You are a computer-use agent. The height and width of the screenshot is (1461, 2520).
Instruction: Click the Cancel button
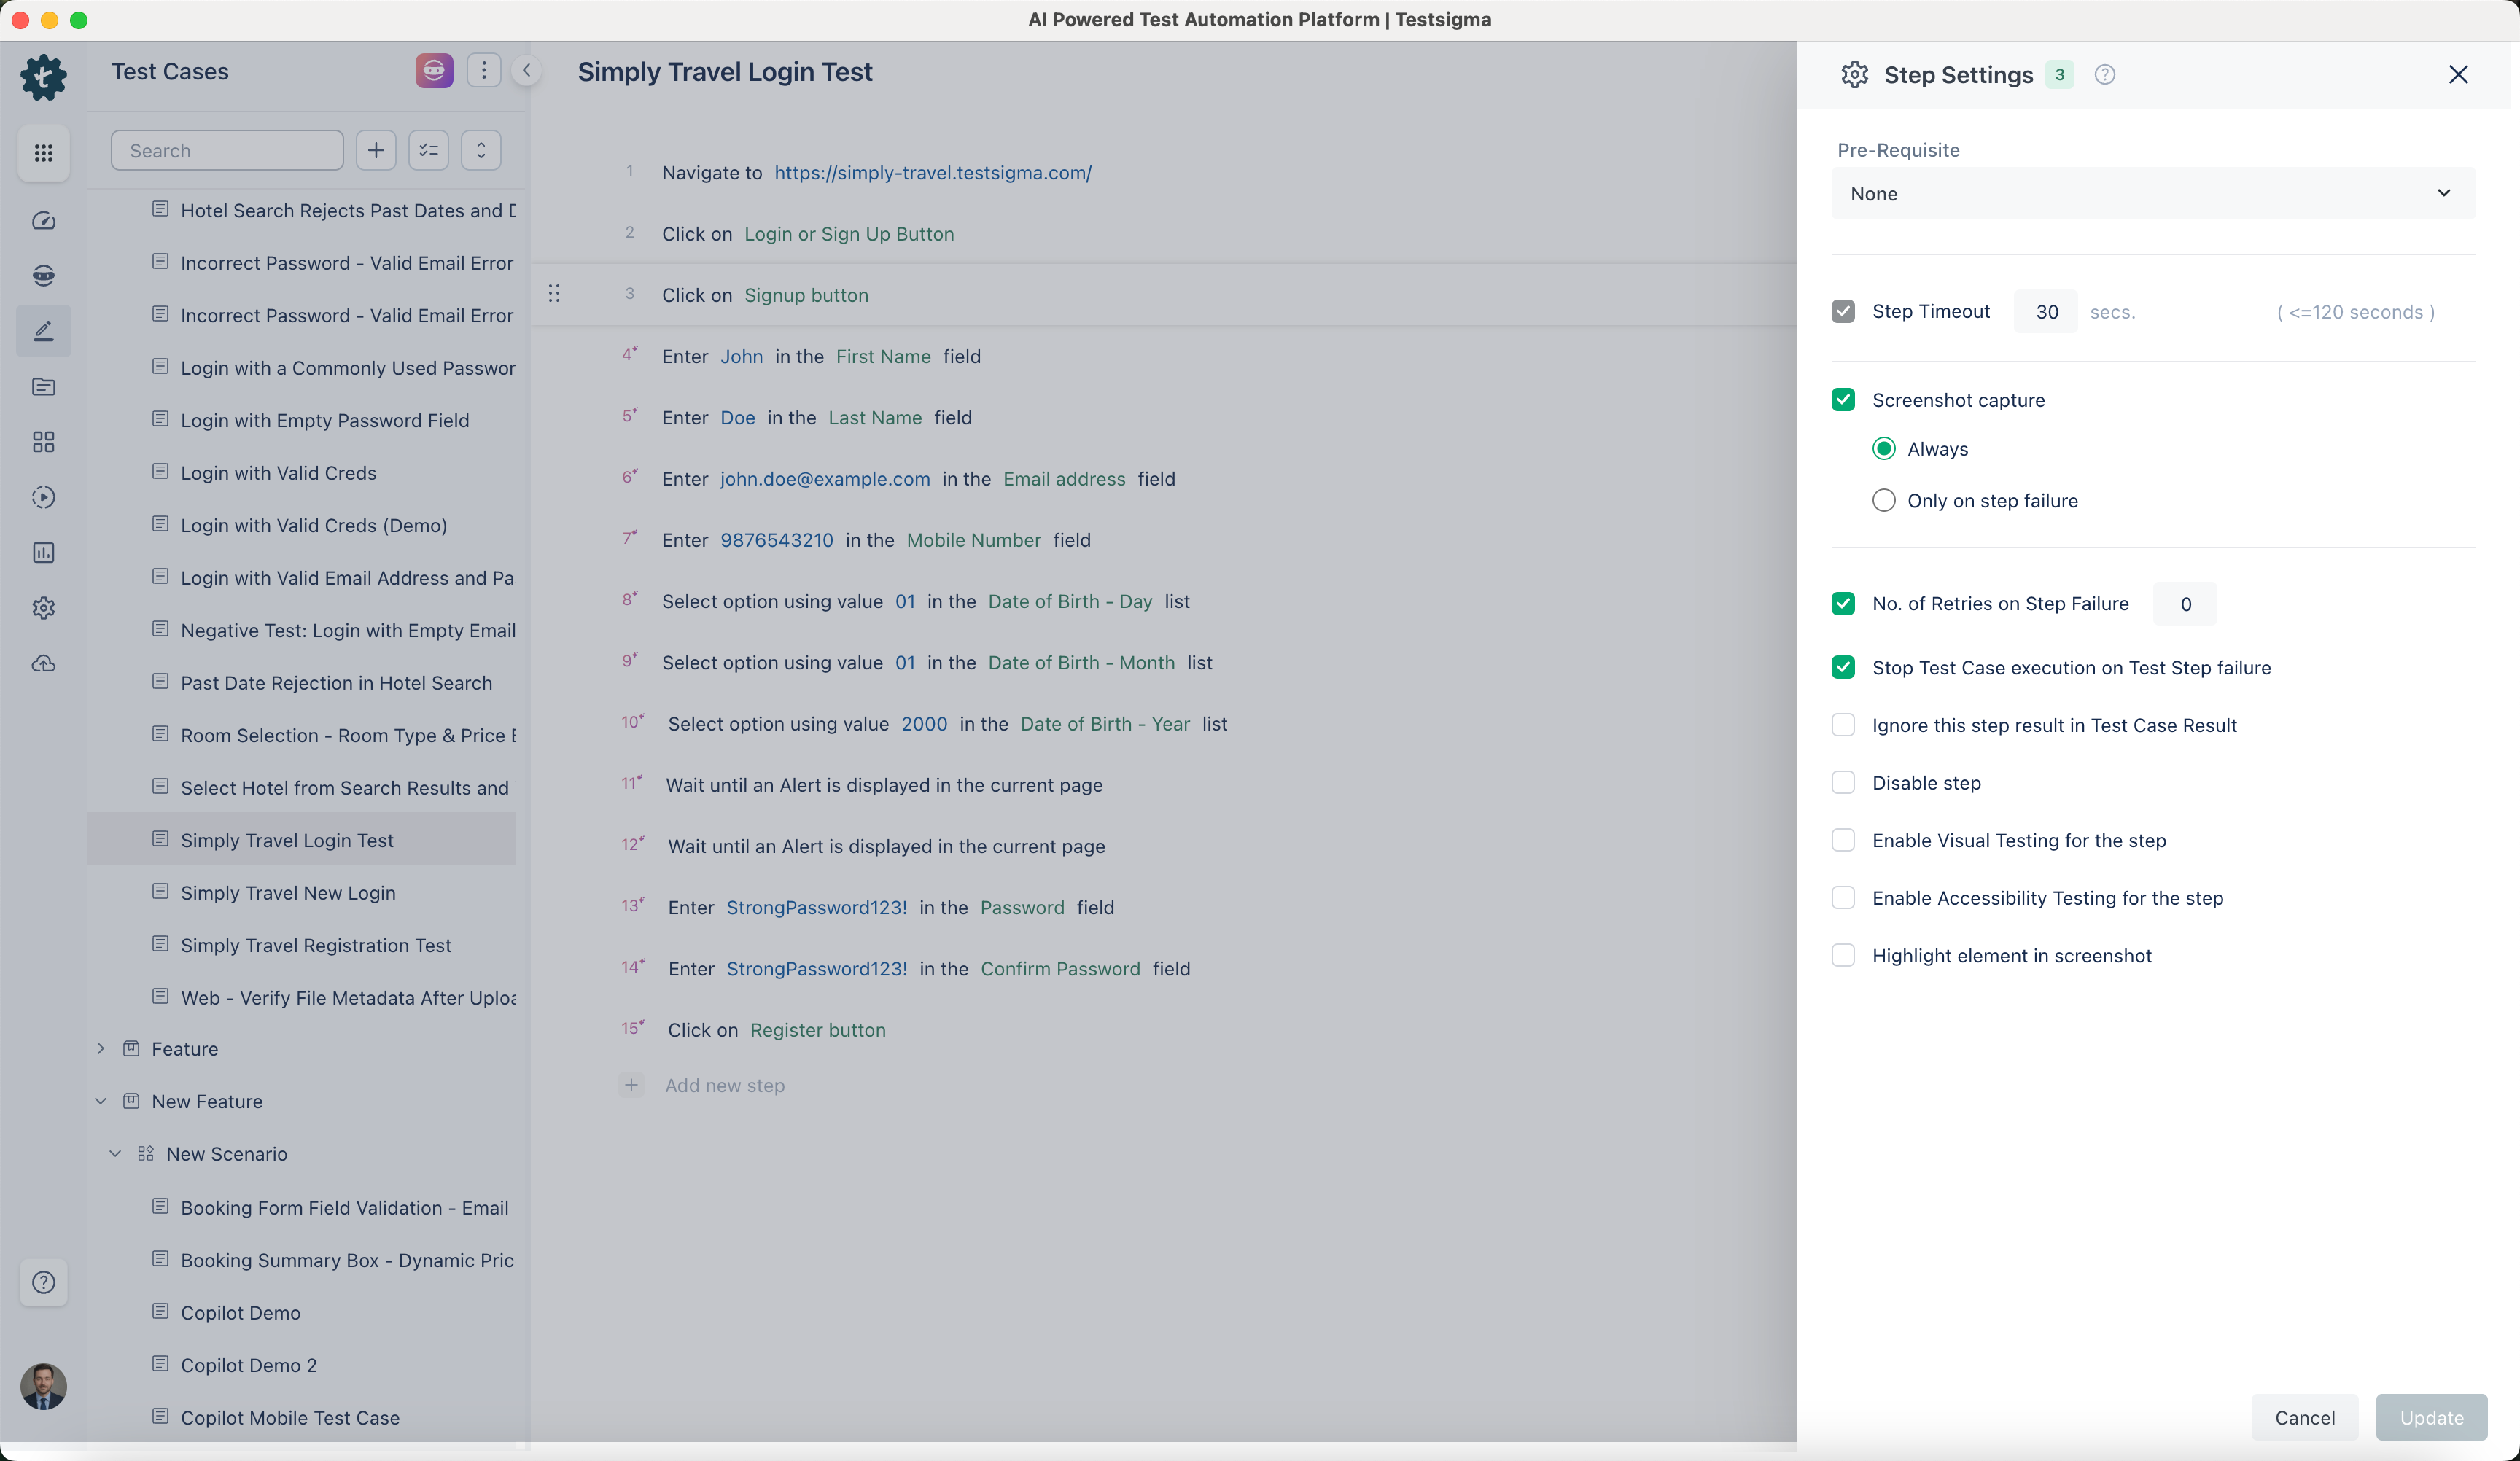click(x=2305, y=1418)
